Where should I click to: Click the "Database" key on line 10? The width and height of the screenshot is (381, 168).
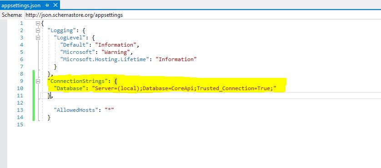[x=70, y=88]
